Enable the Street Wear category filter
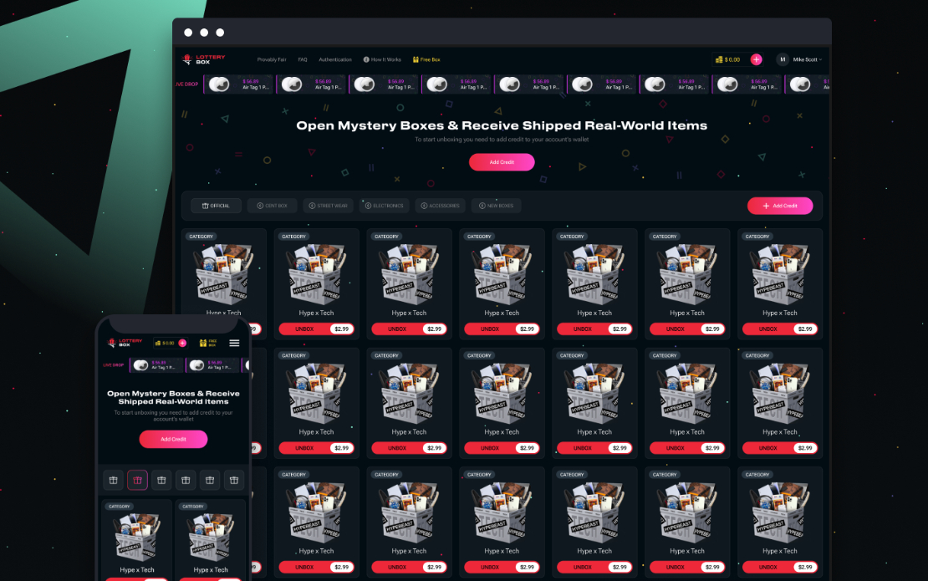Viewport: 928px width, 581px height. (327, 206)
